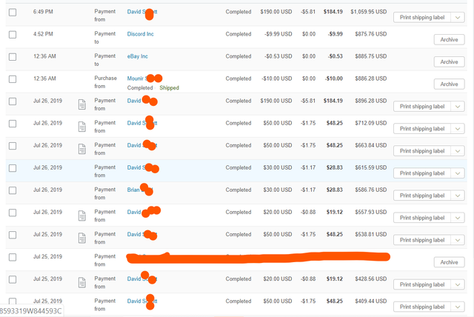Viewport: 474px width, 317px height.
Task: Tick checkbox of the $428.56 USD balance row
Action: (x=13, y=279)
